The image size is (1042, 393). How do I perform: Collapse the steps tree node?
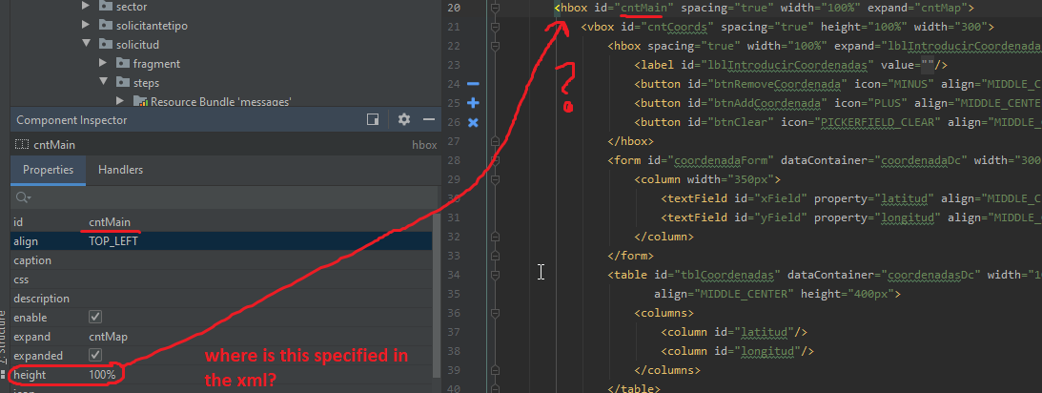(x=103, y=83)
